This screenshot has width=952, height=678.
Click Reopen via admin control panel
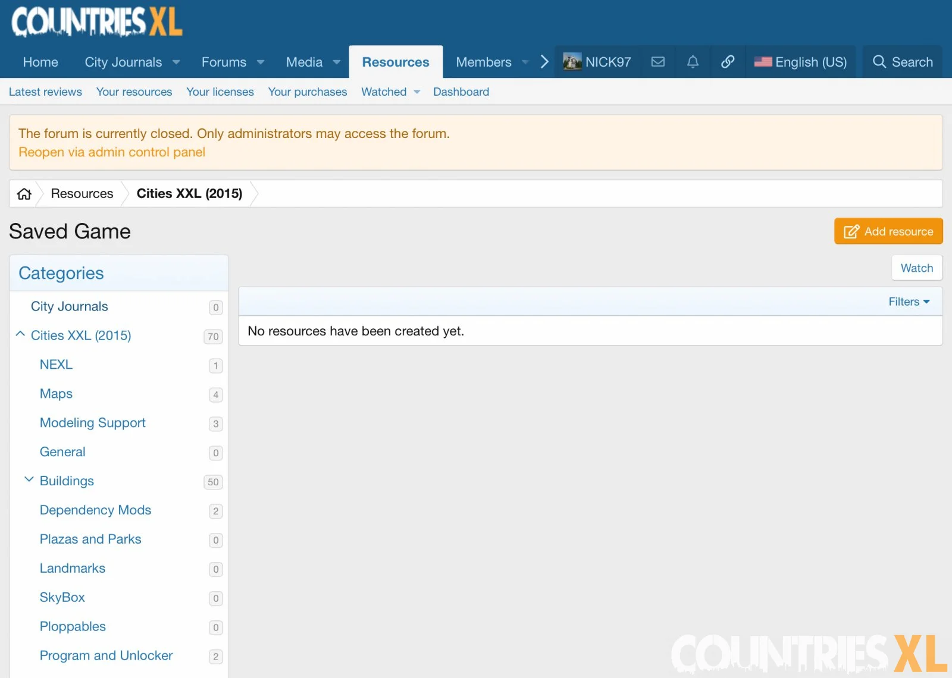pyautogui.click(x=112, y=152)
